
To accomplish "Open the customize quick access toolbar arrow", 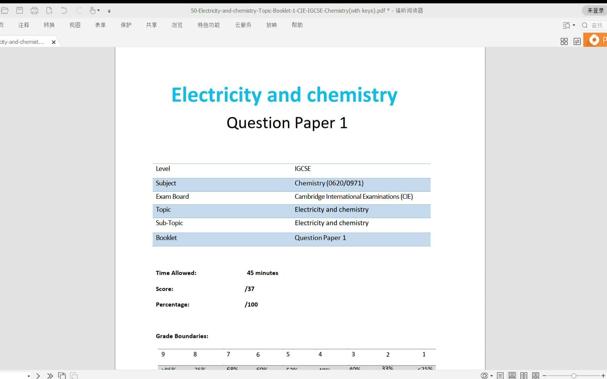I will (109, 11).
